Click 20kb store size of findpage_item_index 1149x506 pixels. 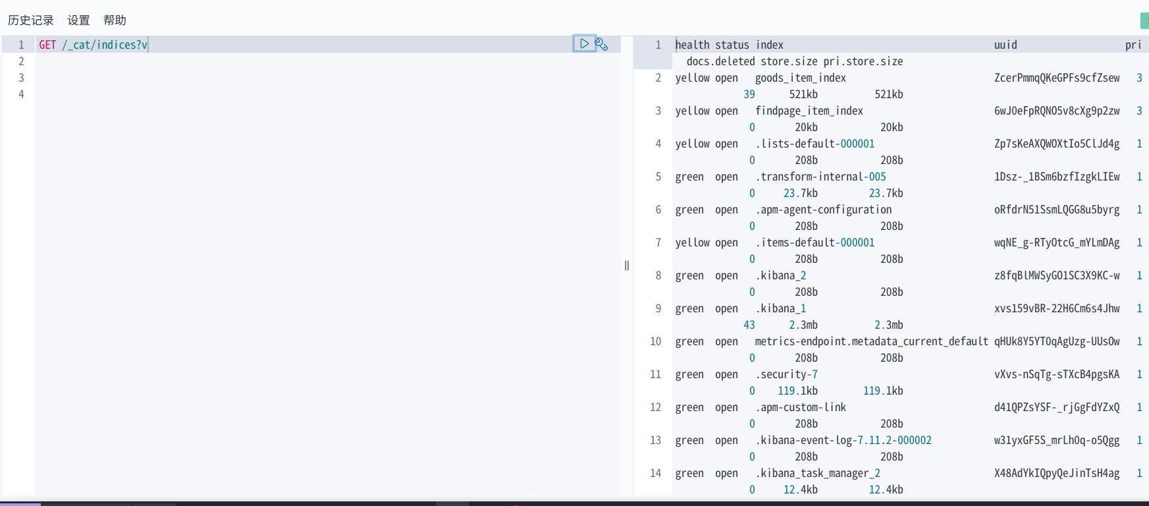[x=806, y=127]
